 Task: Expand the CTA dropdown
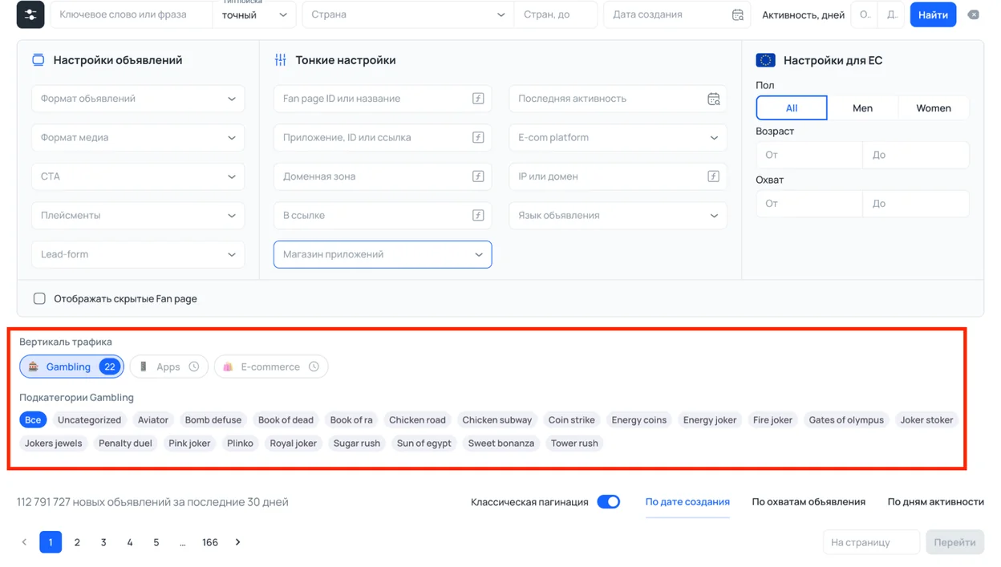pyautogui.click(x=138, y=176)
